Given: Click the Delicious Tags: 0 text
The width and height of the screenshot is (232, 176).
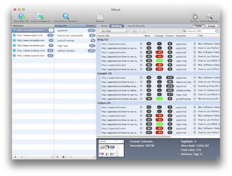Looking at the screenshot, I should 191,154.
